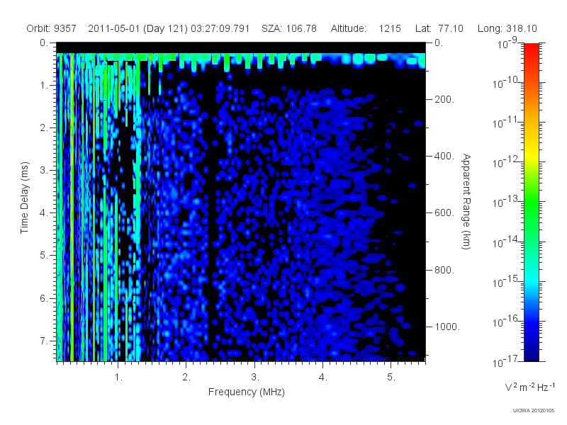Click the 4. tick label on frequency axis

[323, 378]
